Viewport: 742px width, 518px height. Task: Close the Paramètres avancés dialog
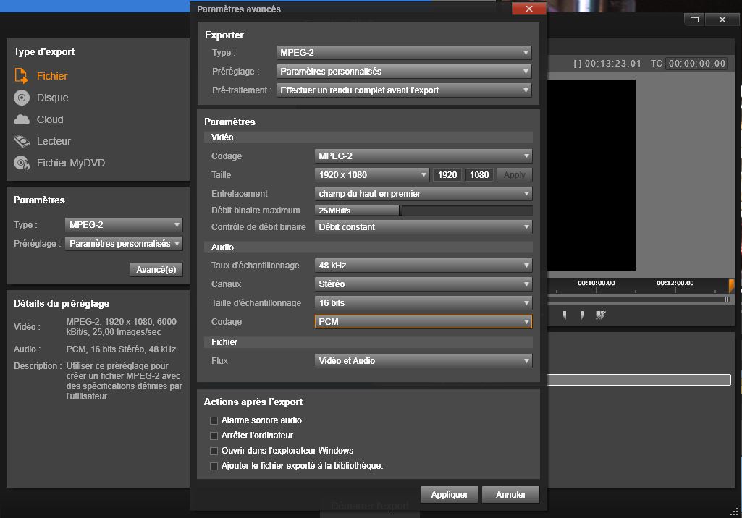(x=529, y=9)
